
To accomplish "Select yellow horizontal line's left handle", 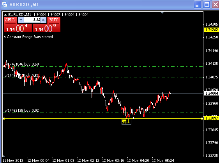I will coord(4,118).
